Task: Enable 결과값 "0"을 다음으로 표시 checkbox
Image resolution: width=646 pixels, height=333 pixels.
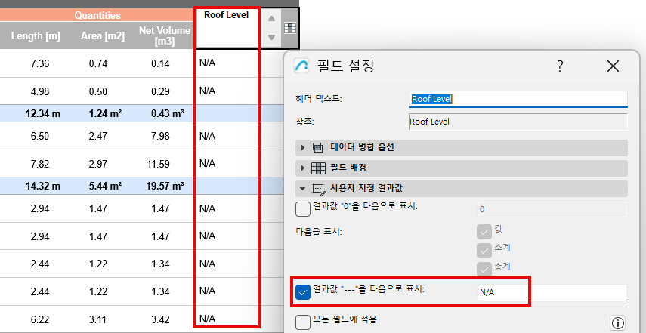Action: tap(303, 209)
